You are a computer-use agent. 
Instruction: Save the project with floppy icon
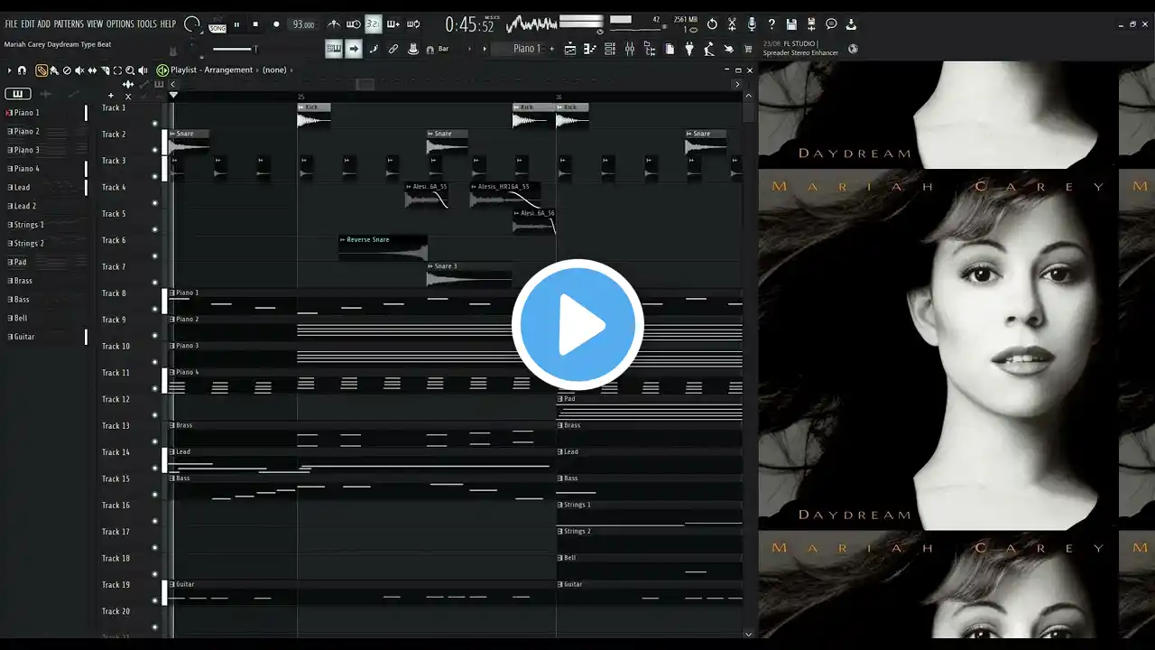[x=791, y=24]
